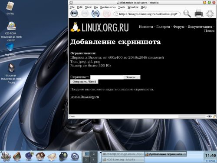Click the lock security icon in status bar
The height and width of the screenshot is (163, 217).
214,116
